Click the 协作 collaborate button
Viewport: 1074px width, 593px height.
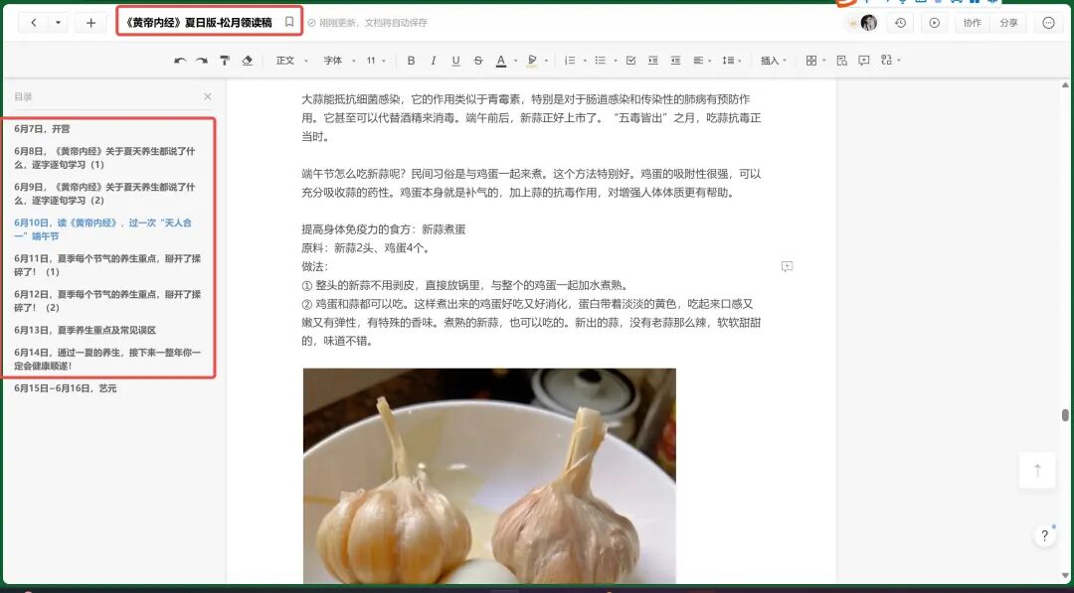tap(972, 23)
